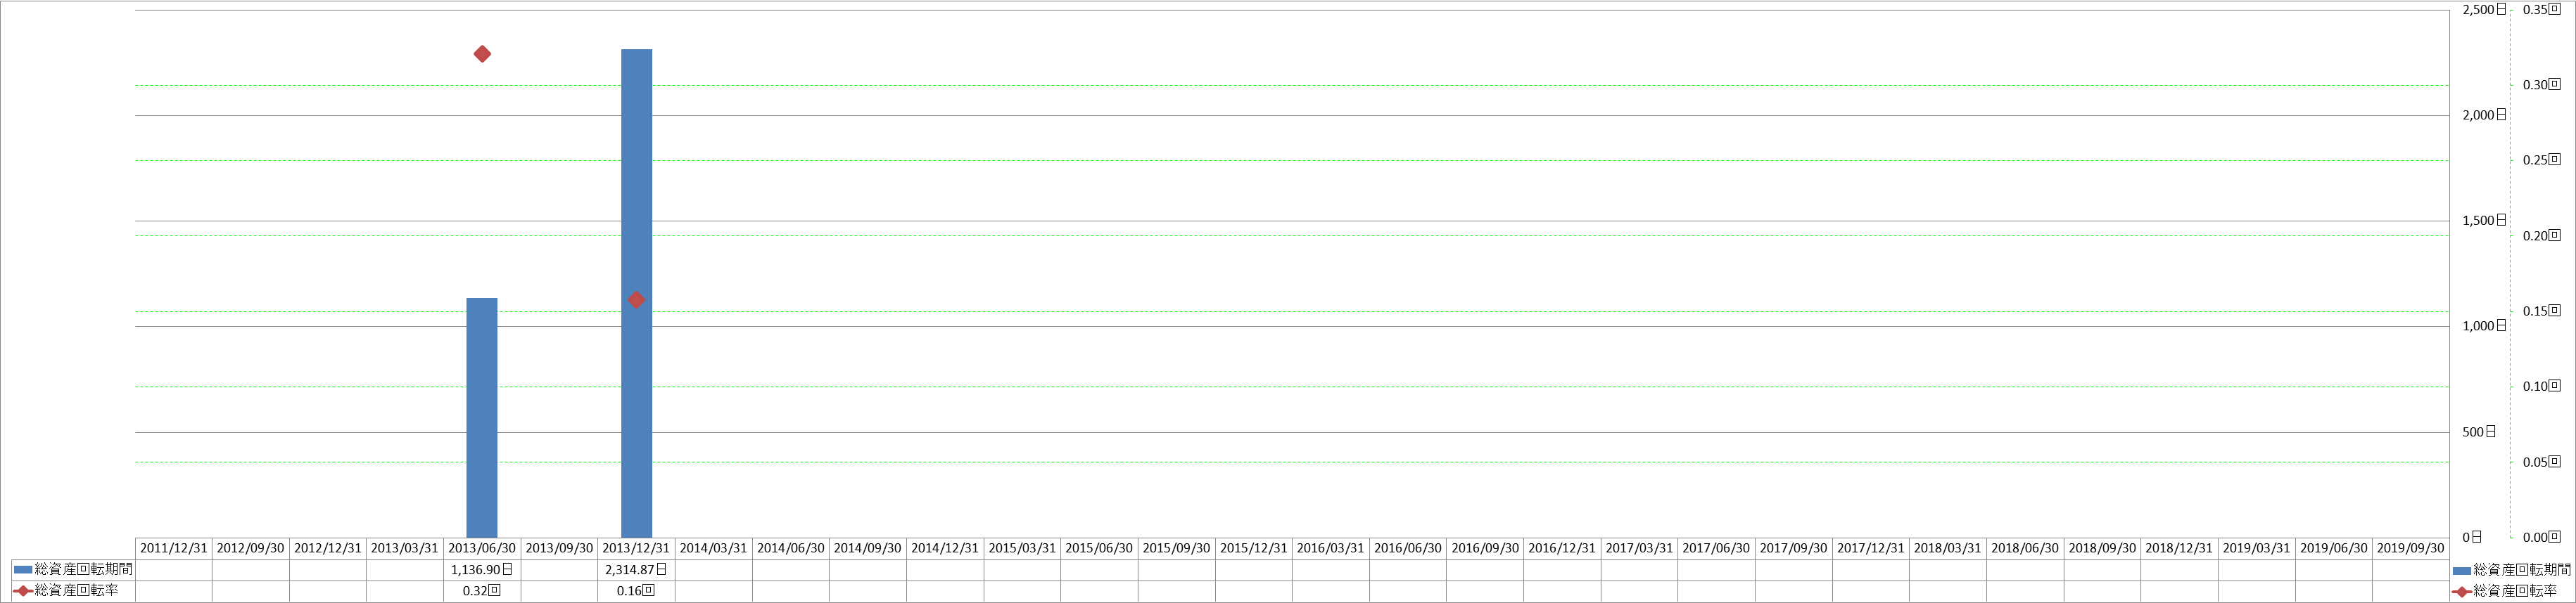
Task: Click the 1,000日 axis label
Action: coord(2484,325)
